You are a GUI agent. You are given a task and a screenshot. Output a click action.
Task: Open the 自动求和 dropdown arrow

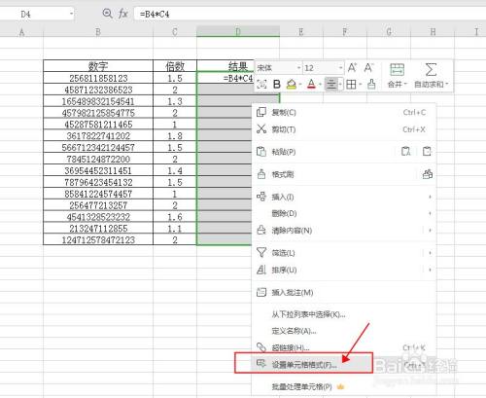(x=447, y=85)
